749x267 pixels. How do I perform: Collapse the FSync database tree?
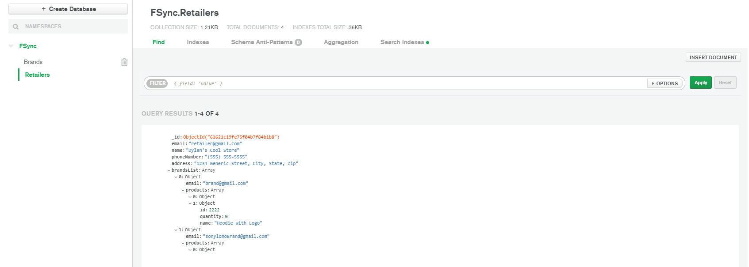click(x=11, y=46)
